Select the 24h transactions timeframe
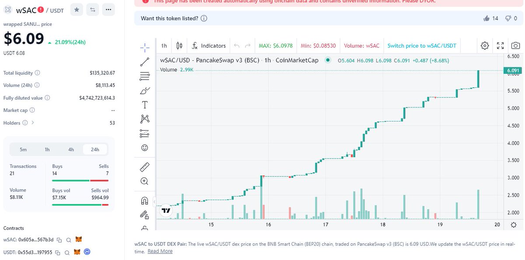The height and width of the screenshot is (260, 525). [x=95, y=149]
